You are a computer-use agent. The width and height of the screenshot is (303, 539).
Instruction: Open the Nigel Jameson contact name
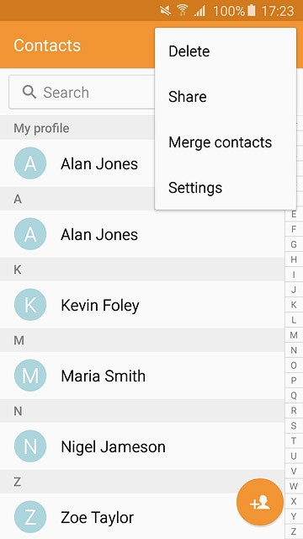[113, 446]
